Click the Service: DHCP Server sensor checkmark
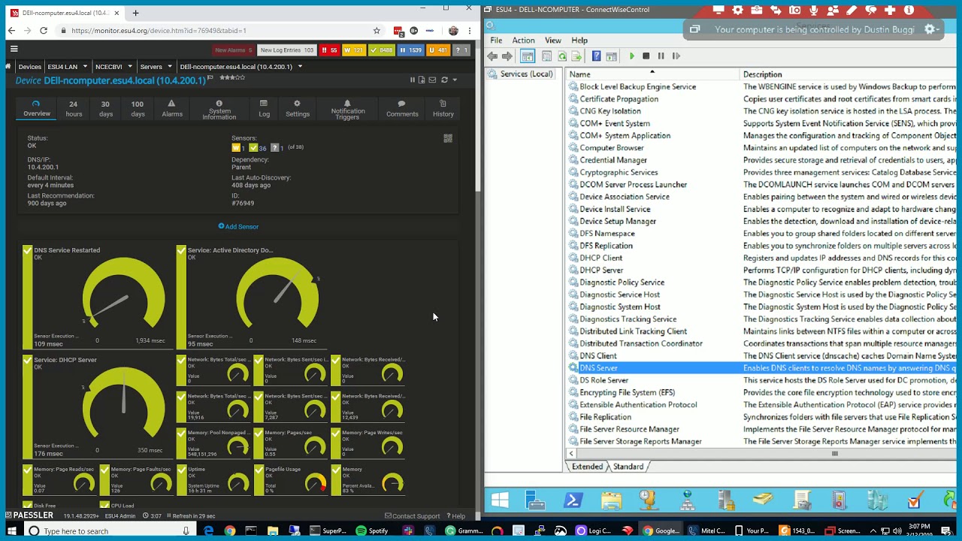This screenshot has height=541, width=962. click(x=28, y=360)
